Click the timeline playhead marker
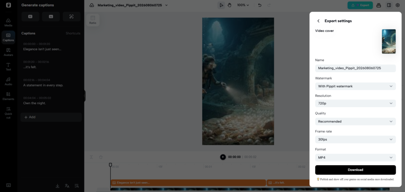Viewport: 405px width, 192px height. [x=111, y=165]
